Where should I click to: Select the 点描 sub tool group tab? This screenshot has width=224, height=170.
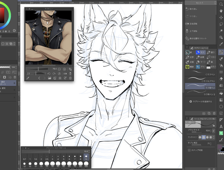coord(190,62)
